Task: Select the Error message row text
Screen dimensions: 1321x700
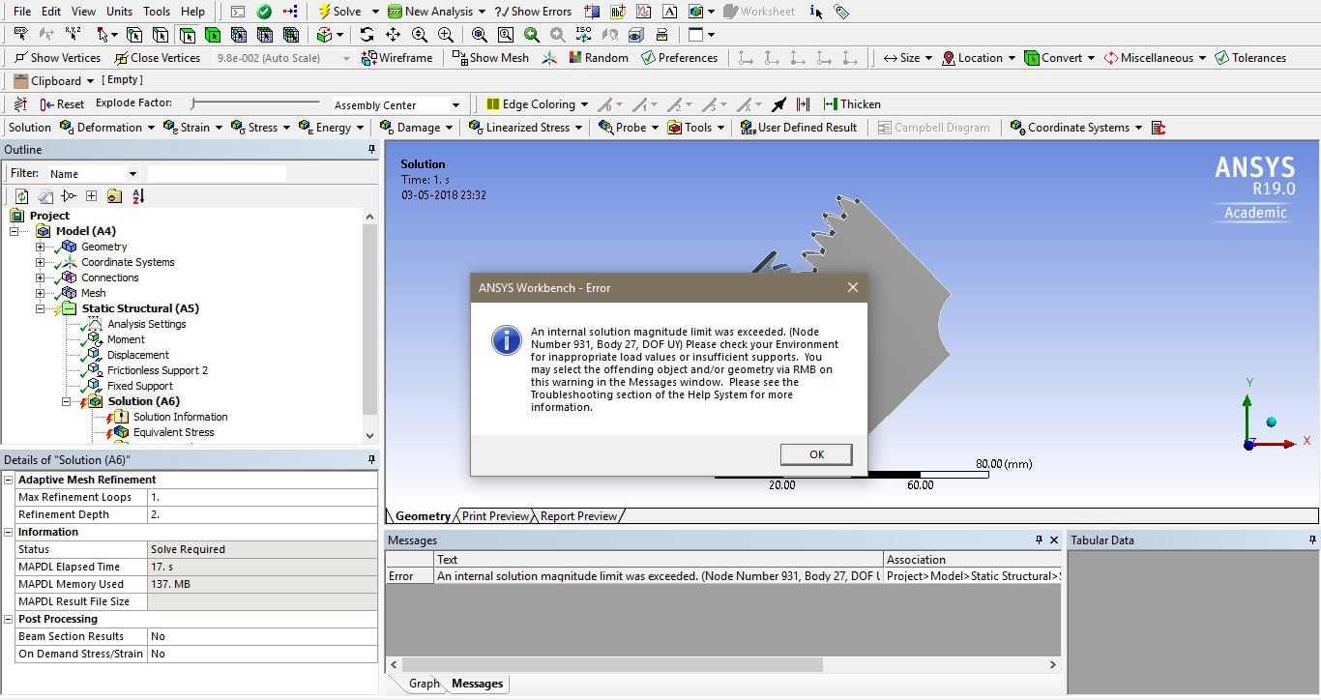Action: pos(659,576)
